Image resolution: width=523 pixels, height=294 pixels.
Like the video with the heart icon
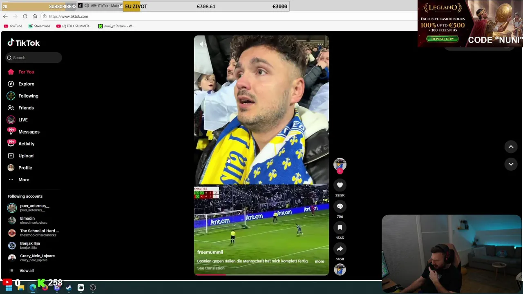pos(340,185)
